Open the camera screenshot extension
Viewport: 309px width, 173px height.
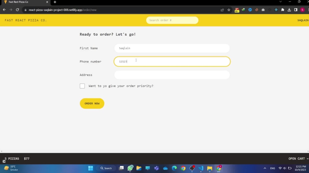[263, 10]
